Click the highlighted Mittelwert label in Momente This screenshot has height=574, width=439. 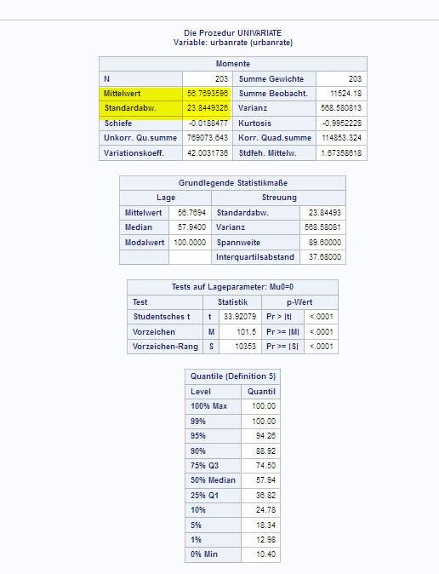(x=123, y=94)
